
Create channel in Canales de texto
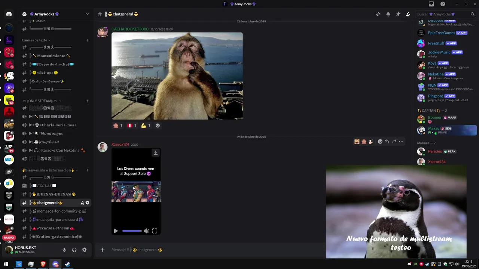[87, 40]
